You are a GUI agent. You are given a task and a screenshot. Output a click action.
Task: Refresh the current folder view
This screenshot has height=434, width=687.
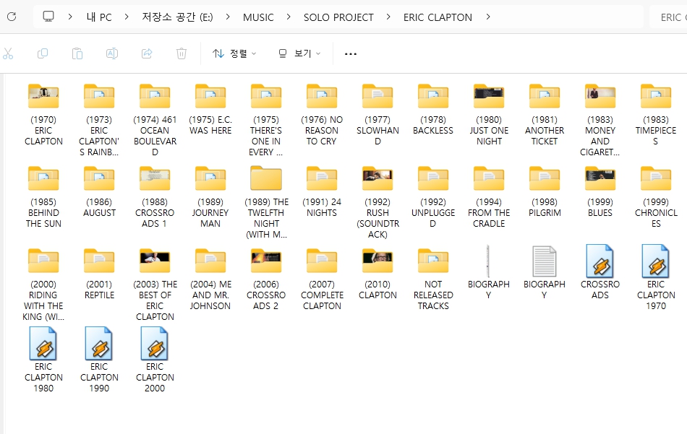[x=12, y=17]
